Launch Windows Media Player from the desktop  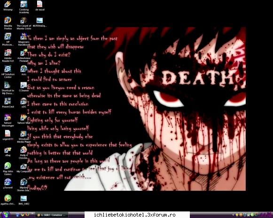(x=24, y=136)
